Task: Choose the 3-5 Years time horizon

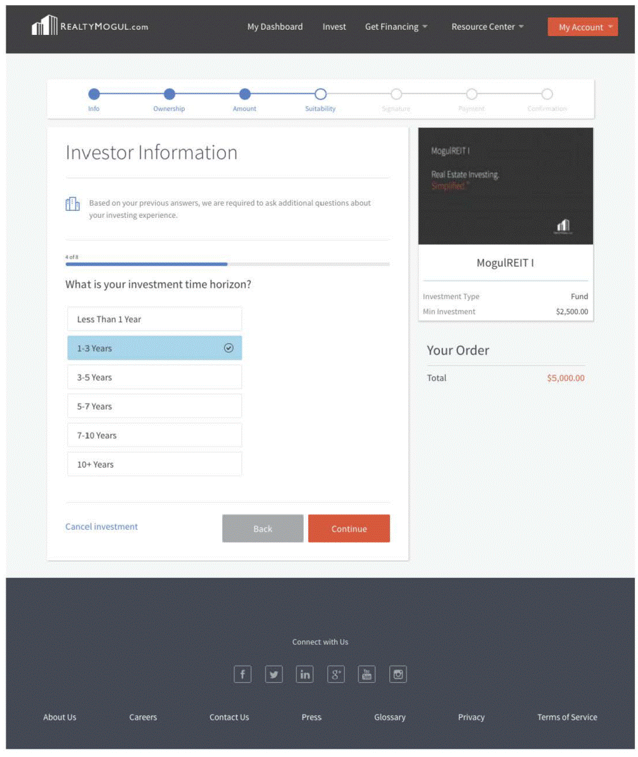Action: (154, 378)
